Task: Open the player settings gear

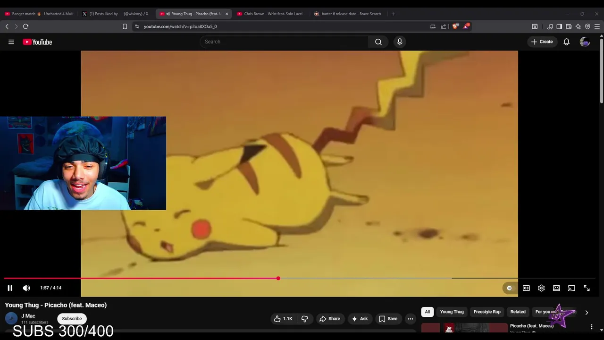Action: pos(541,288)
